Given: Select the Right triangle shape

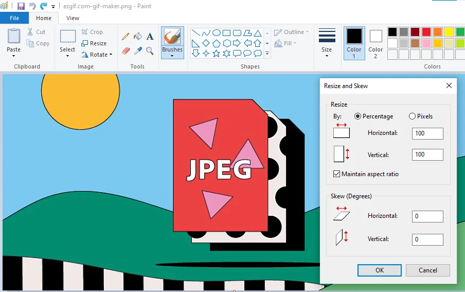Looking at the screenshot, I should (x=195, y=43).
